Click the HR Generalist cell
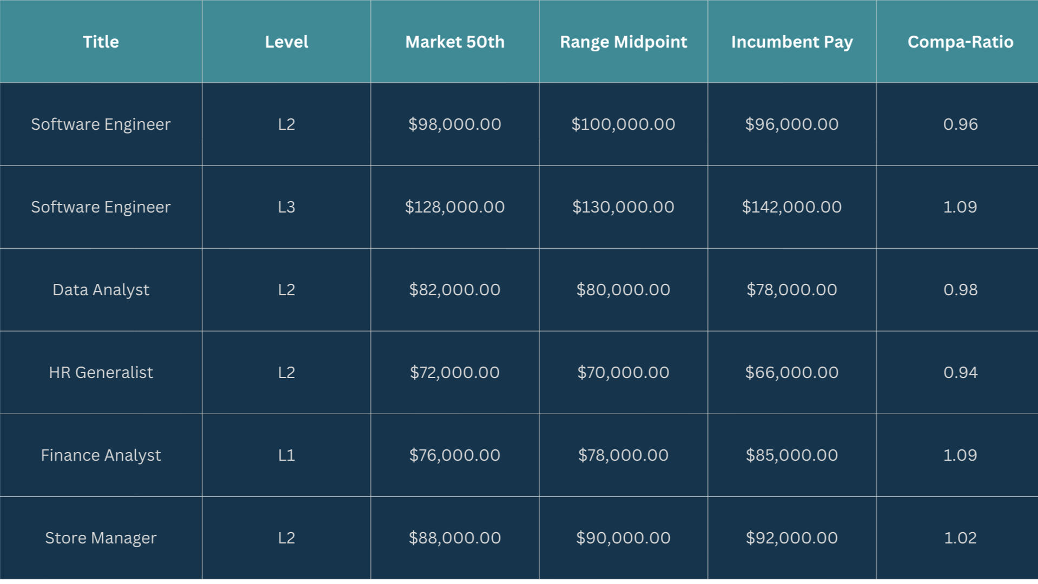The height and width of the screenshot is (584, 1038). click(x=101, y=373)
